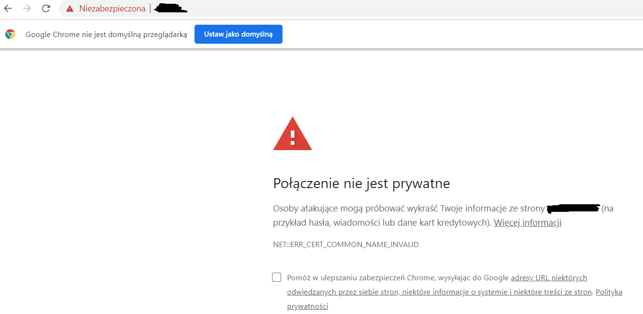The image size is (643, 314).
Task: Click the Google Chrome logo in infobar
Action: click(10, 34)
